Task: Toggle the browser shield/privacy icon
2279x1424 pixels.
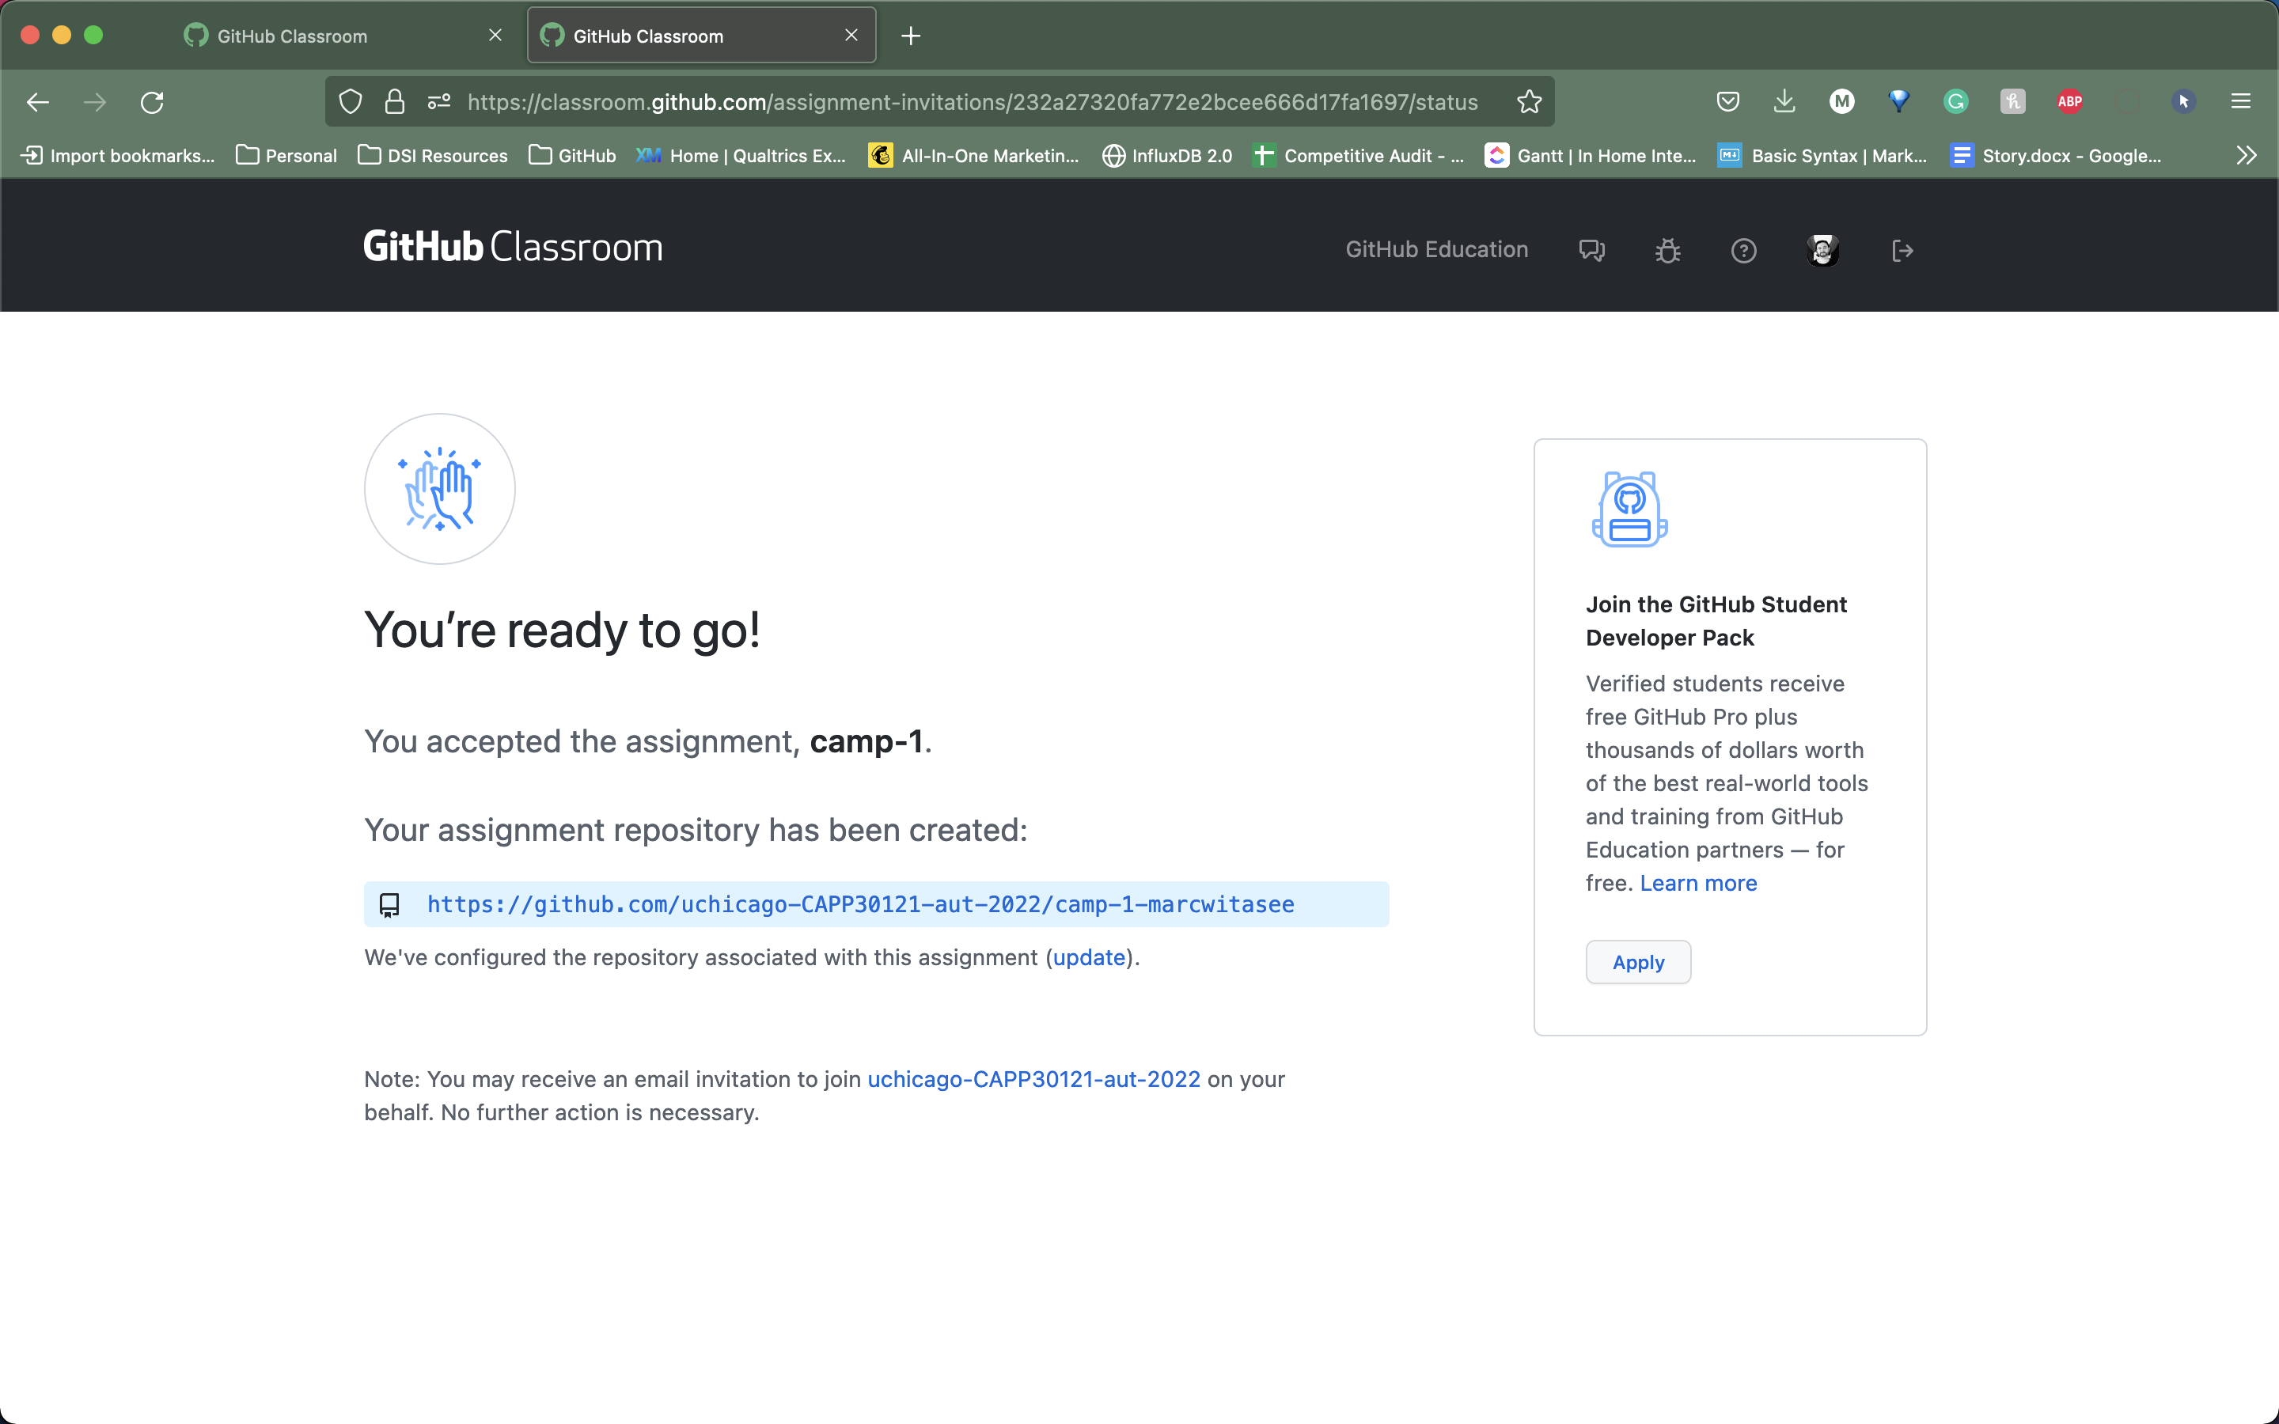Action: click(x=351, y=102)
